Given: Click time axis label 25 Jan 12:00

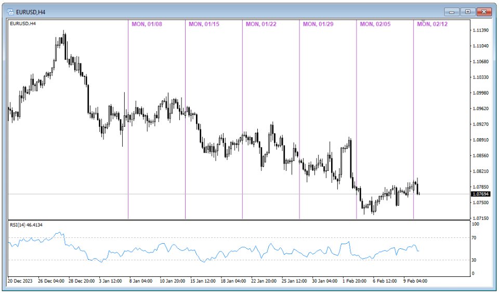Looking at the screenshot, I should 294,281.
